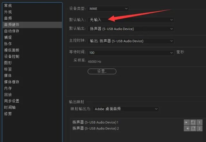Click the left speaker icon for channel 1
Viewport: 206px width, 142px height.
[x=187, y=122]
